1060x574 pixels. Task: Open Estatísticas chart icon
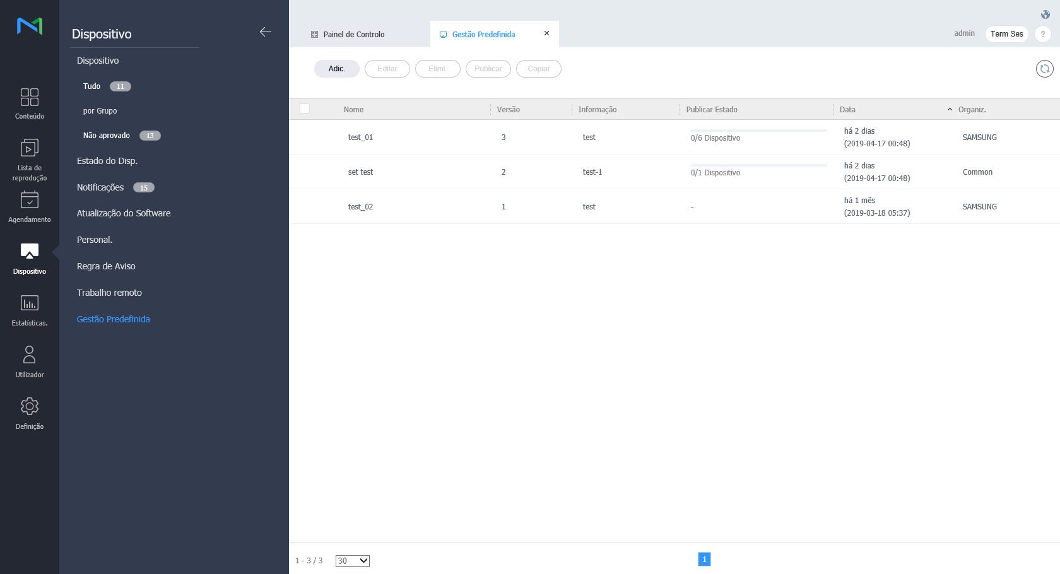(30, 303)
